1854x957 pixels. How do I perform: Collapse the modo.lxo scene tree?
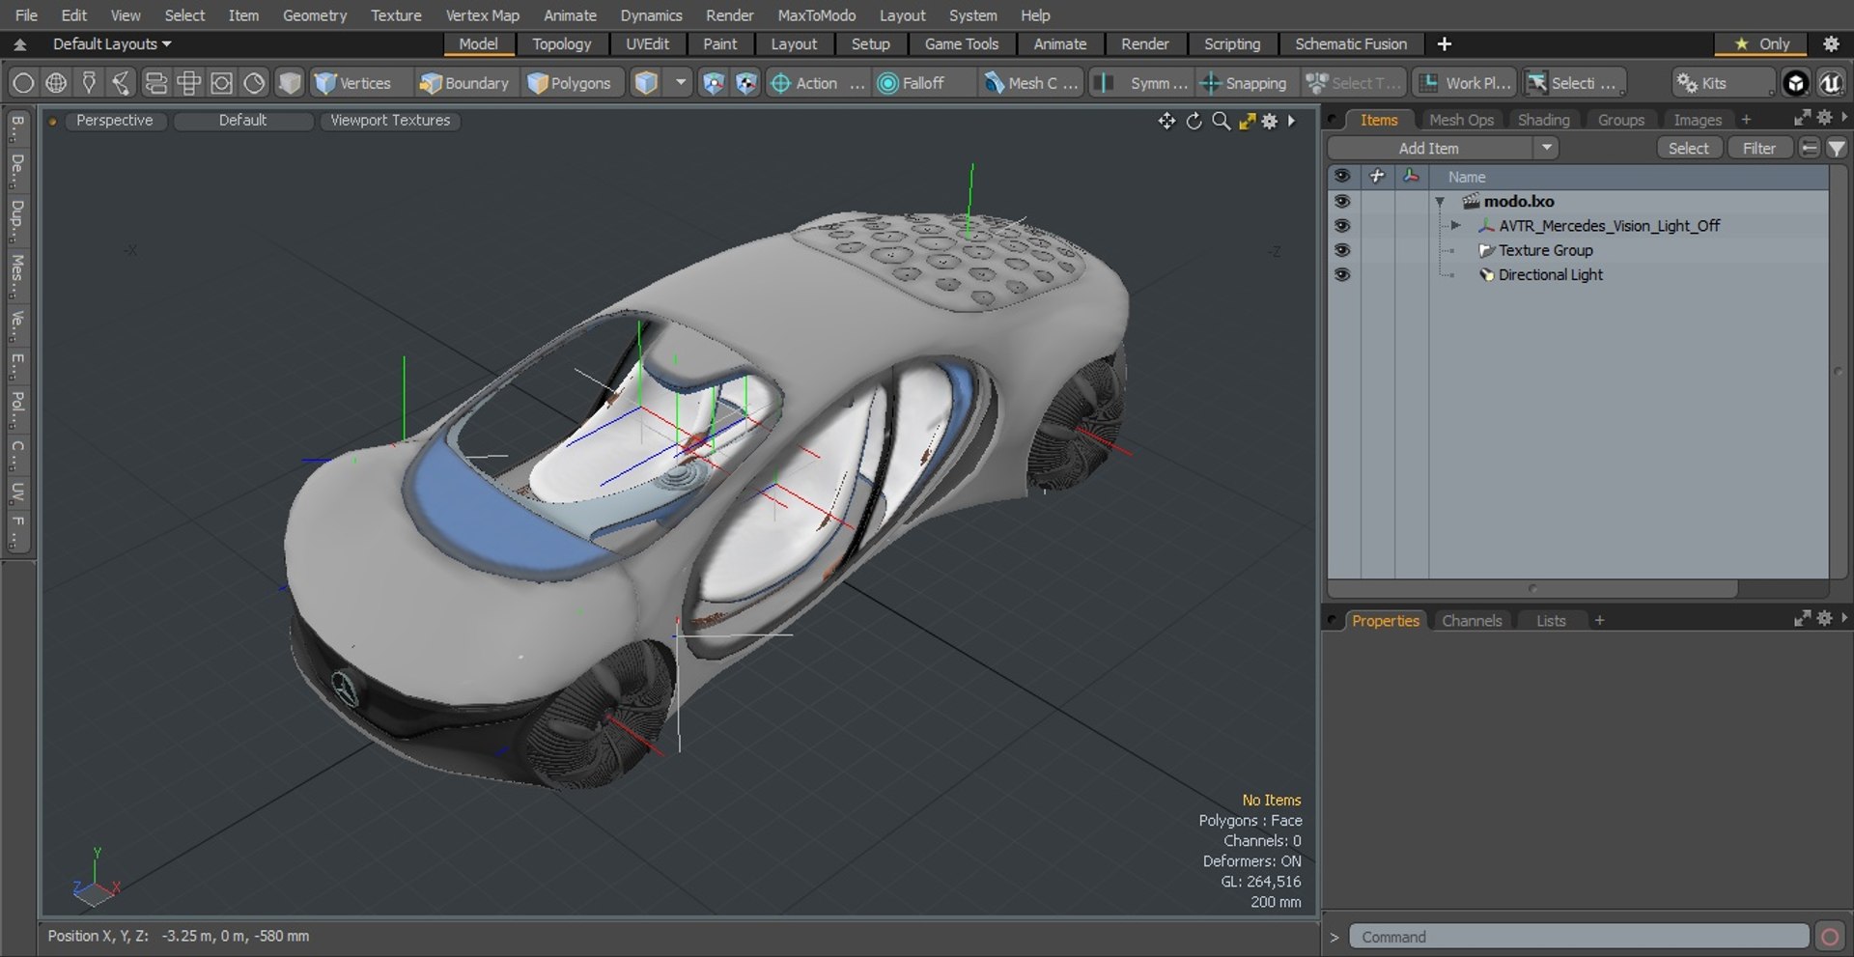(x=1440, y=202)
